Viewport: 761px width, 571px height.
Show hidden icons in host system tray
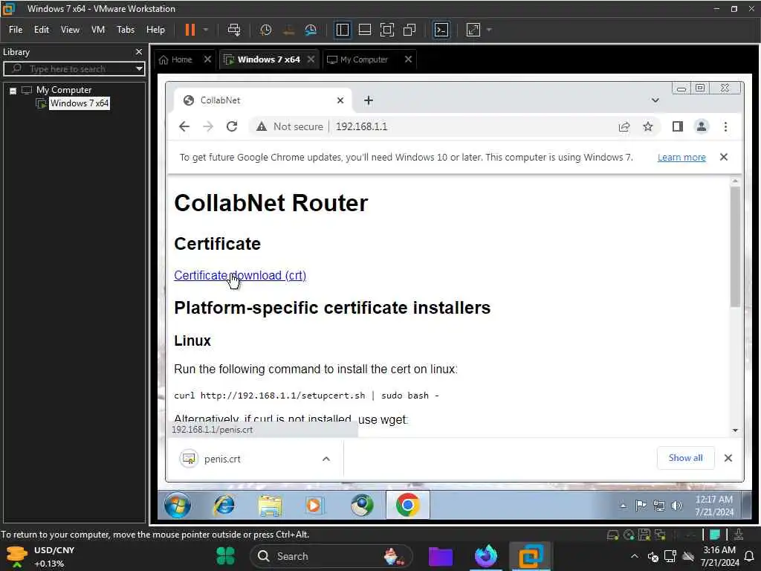pyautogui.click(x=635, y=556)
